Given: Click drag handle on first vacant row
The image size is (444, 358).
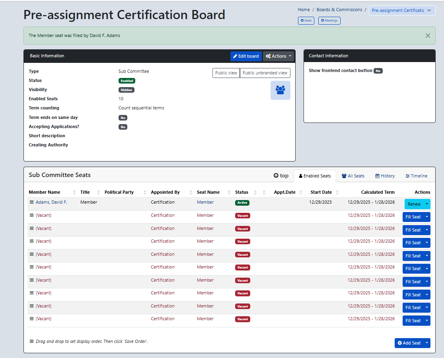Looking at the screenshot, I should pyautogui.click(x=31, y=215).
